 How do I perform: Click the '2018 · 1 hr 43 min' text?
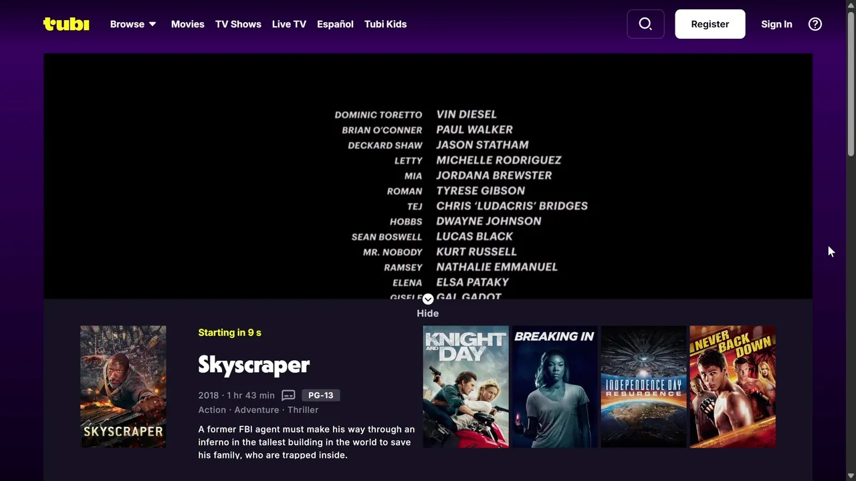(236, 395)
